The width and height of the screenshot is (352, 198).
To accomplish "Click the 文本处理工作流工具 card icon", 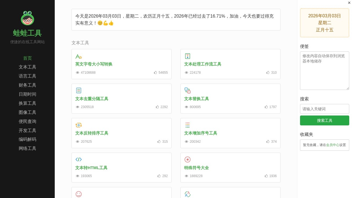I will 187,56.
